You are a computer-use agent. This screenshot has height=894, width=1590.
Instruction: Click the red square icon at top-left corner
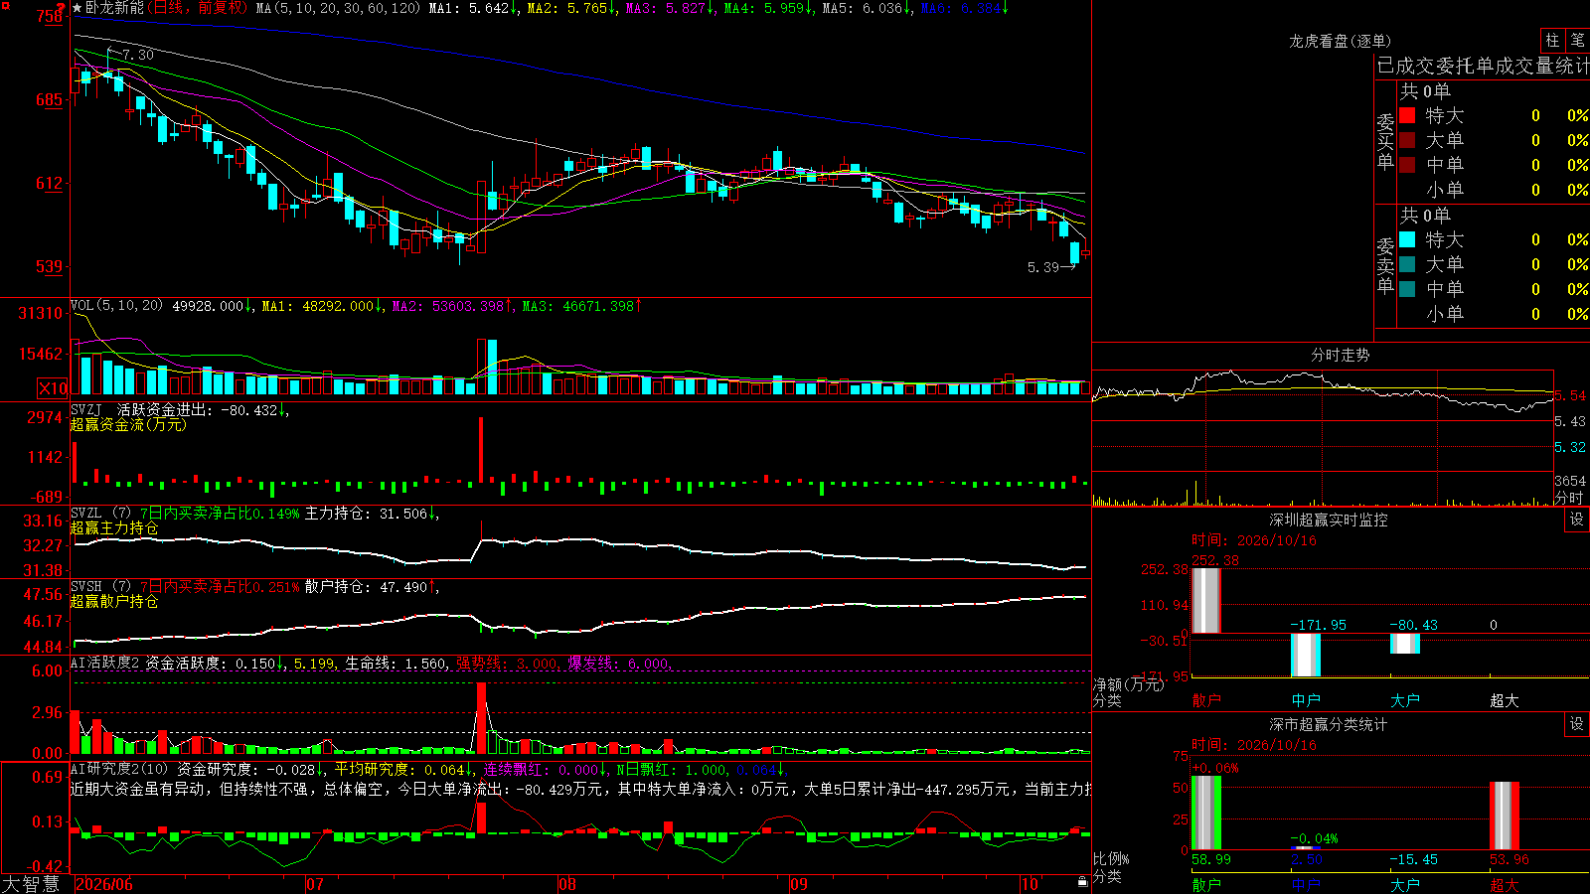click(4, 4)
